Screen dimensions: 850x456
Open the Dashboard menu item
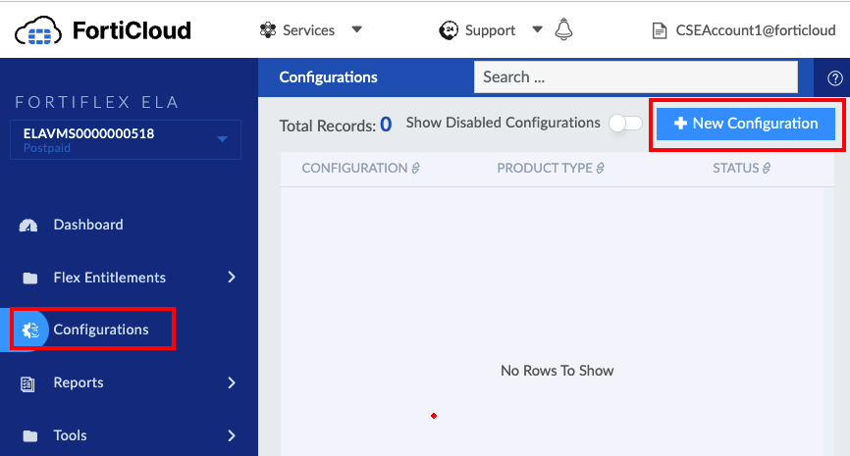click(88, 225)
